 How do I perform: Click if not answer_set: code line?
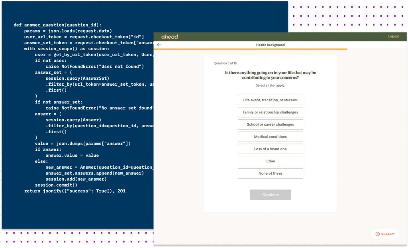(59, 102)
